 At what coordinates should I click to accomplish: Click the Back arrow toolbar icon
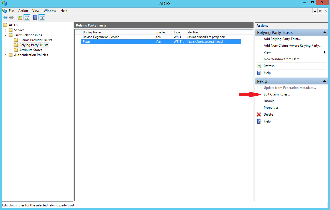pos(5,18)
